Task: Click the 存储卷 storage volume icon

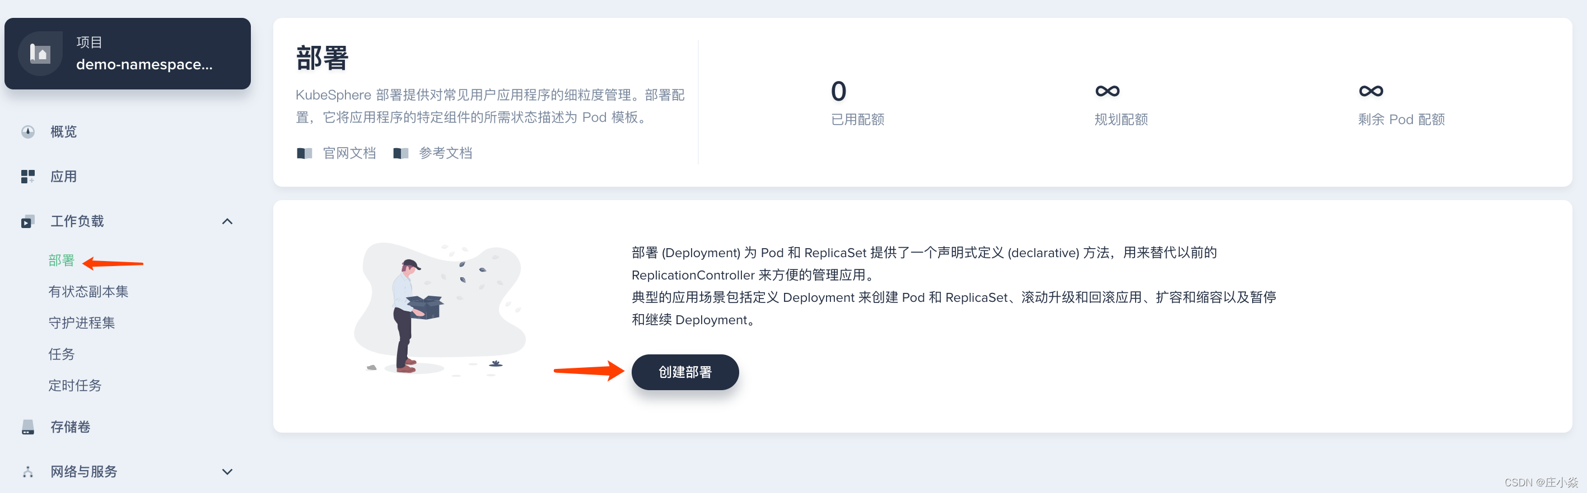Action: [28, 426]
